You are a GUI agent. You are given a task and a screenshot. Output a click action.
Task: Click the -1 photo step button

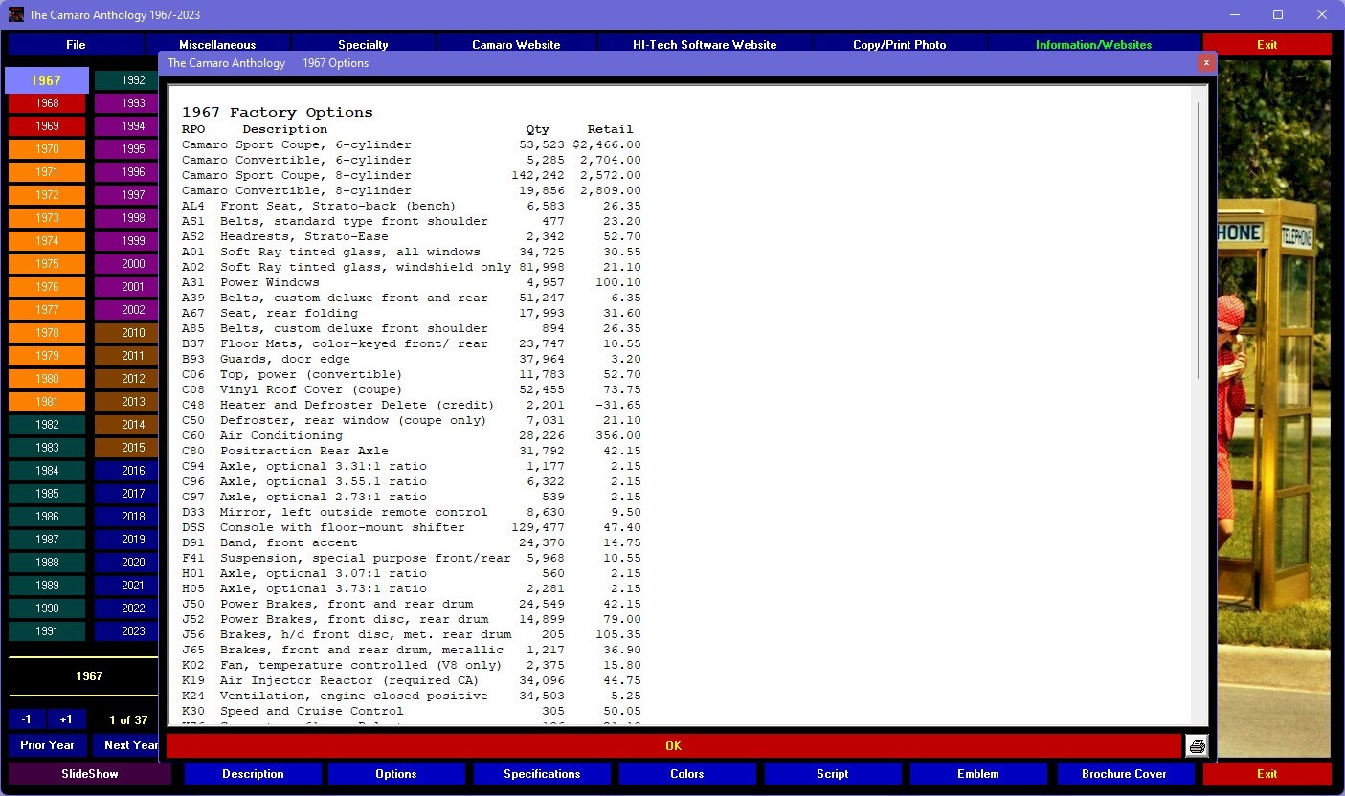(26, 719)
